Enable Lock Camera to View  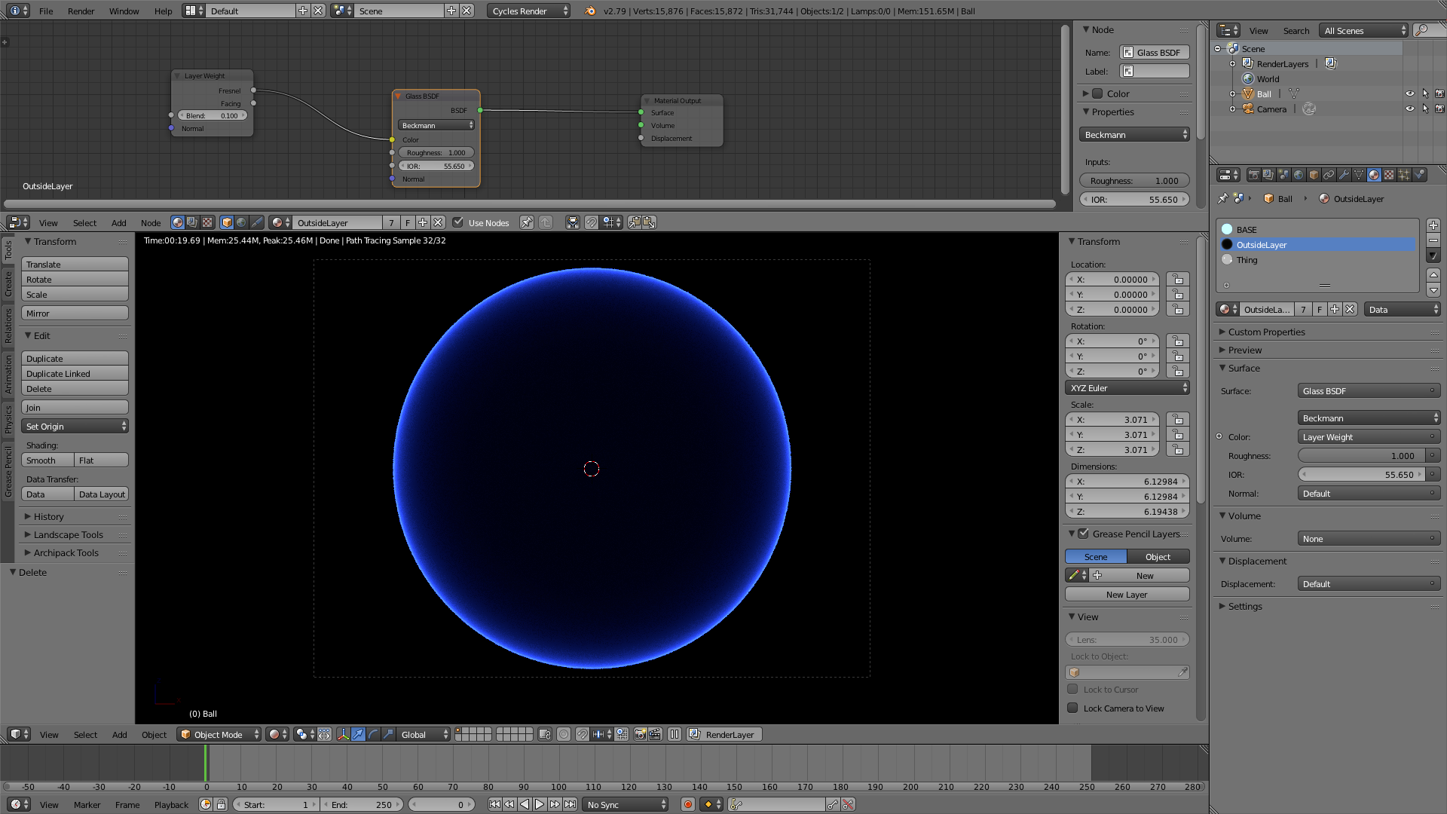pos(1072,708)
